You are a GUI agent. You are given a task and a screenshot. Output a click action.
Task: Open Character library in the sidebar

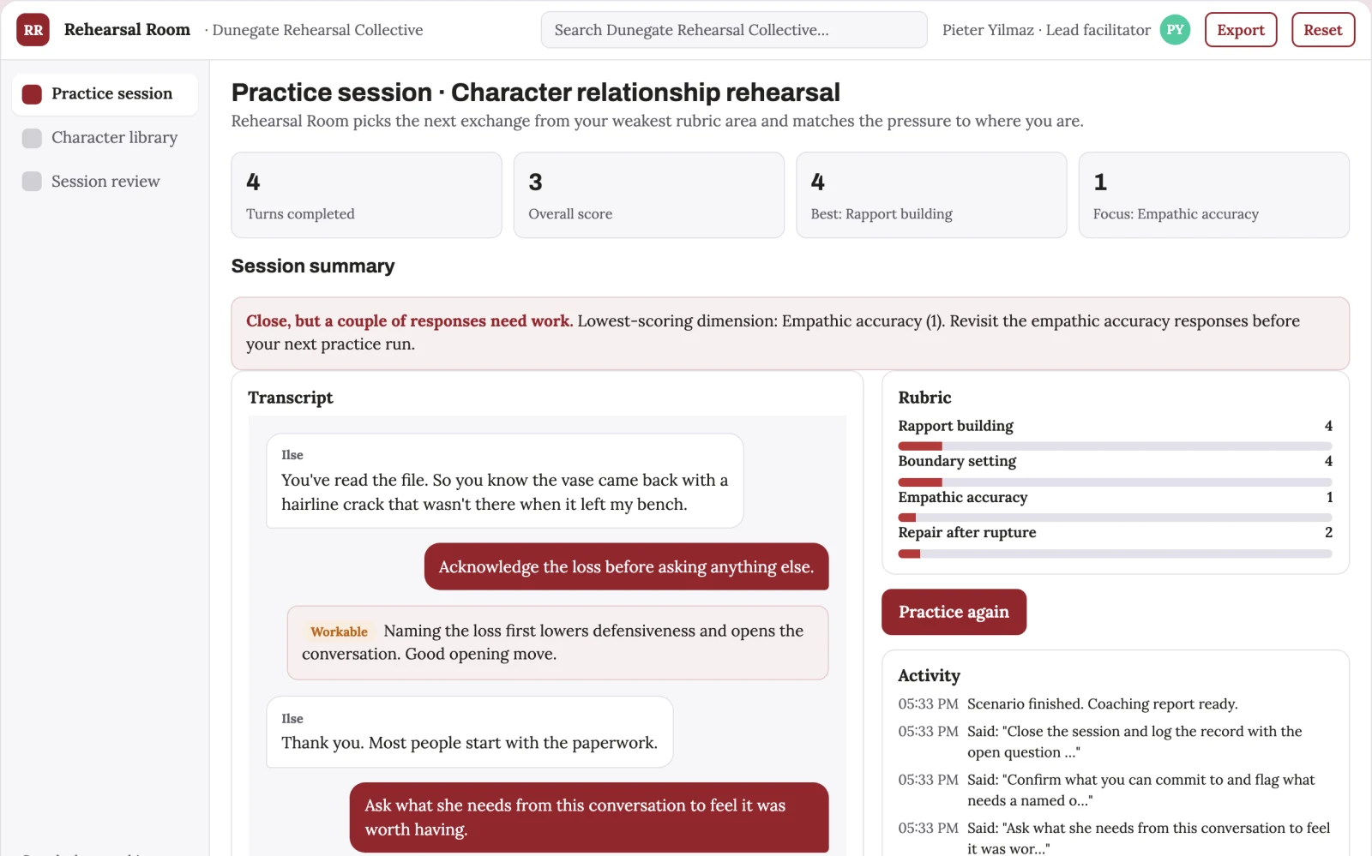coord(105,138)
